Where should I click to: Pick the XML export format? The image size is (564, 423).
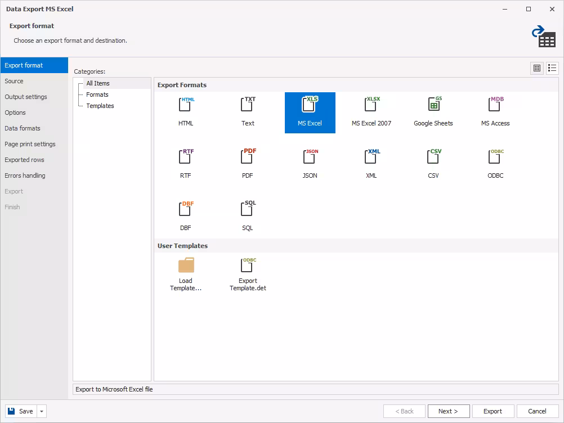371,165
